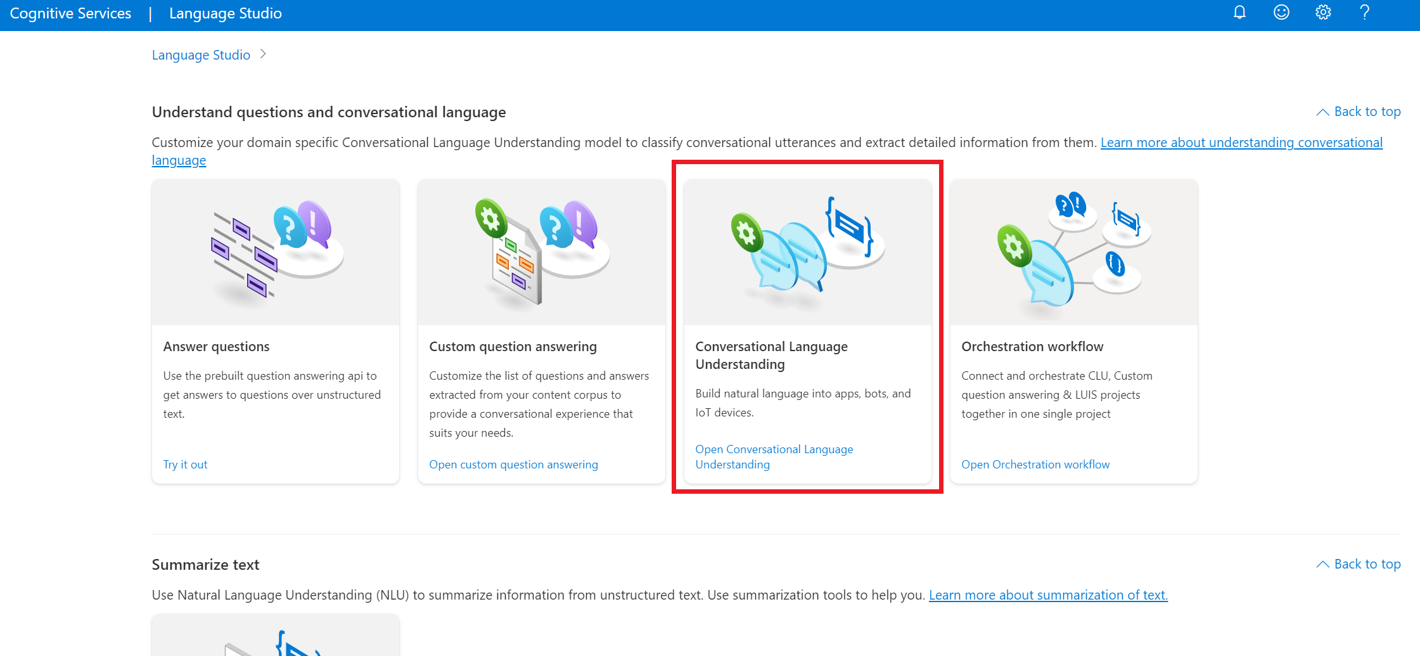
Task: Click the Orchestration workflow card illustration
Action: coord(1073,252)
